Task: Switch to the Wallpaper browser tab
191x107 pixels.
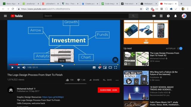Action: 149,4
